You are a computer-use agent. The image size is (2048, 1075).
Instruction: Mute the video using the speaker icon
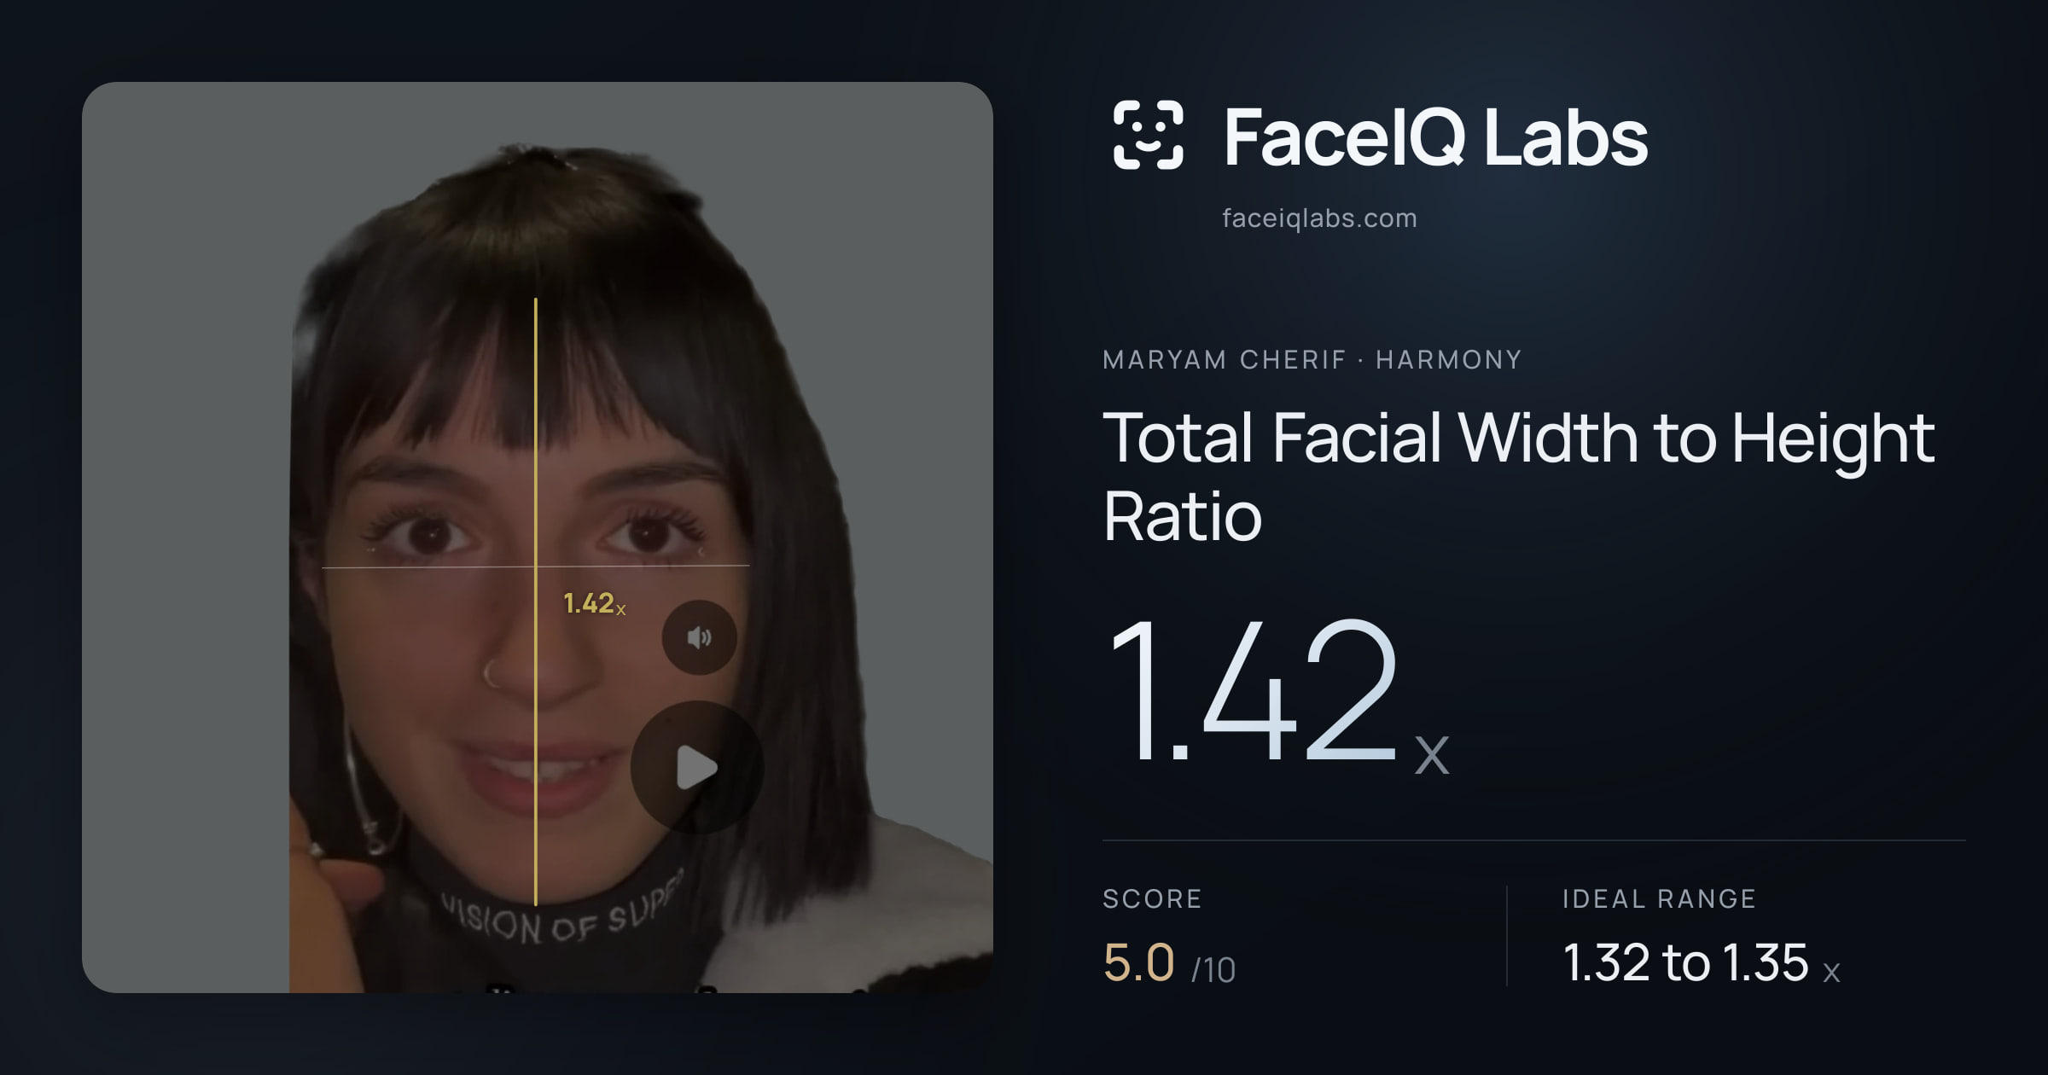pyautogui.click(x=699, y=637)
